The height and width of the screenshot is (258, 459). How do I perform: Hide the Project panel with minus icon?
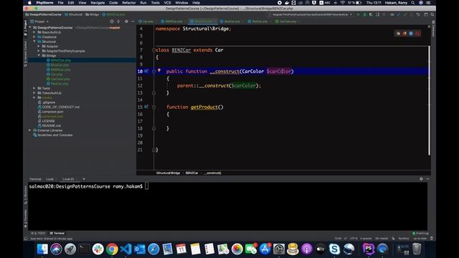point(133,21)
